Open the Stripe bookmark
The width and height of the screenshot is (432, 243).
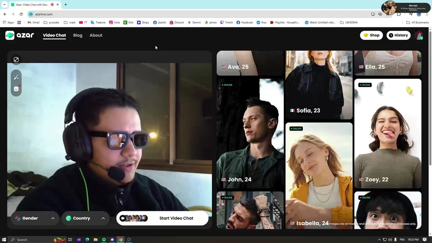click(x=143, y=23)
